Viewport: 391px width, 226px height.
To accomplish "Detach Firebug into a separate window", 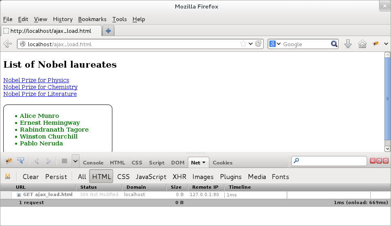I will (379, 161).
